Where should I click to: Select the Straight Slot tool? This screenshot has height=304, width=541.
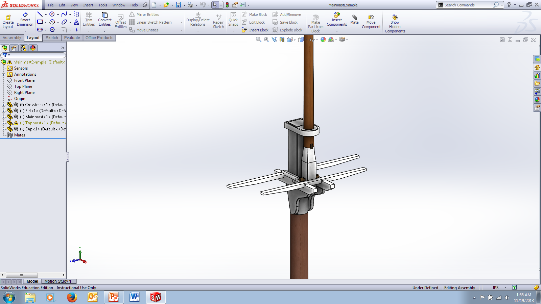pyautogui.click(x=40, y=30)
